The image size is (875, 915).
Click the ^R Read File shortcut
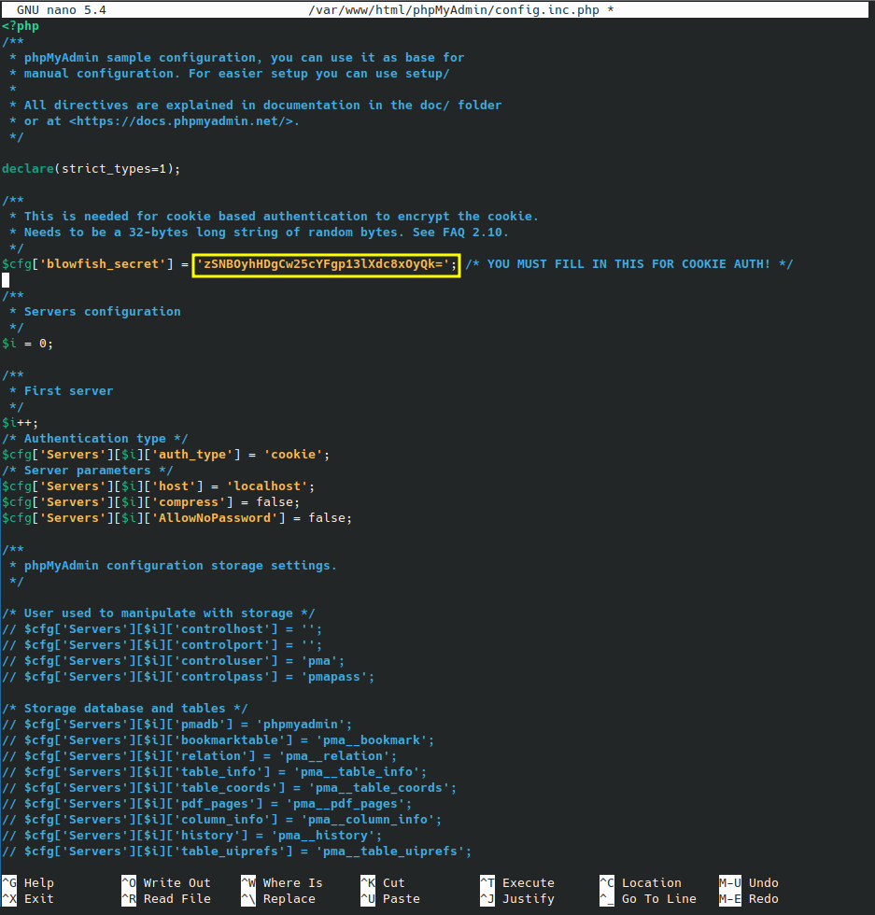tap(166, 898)
